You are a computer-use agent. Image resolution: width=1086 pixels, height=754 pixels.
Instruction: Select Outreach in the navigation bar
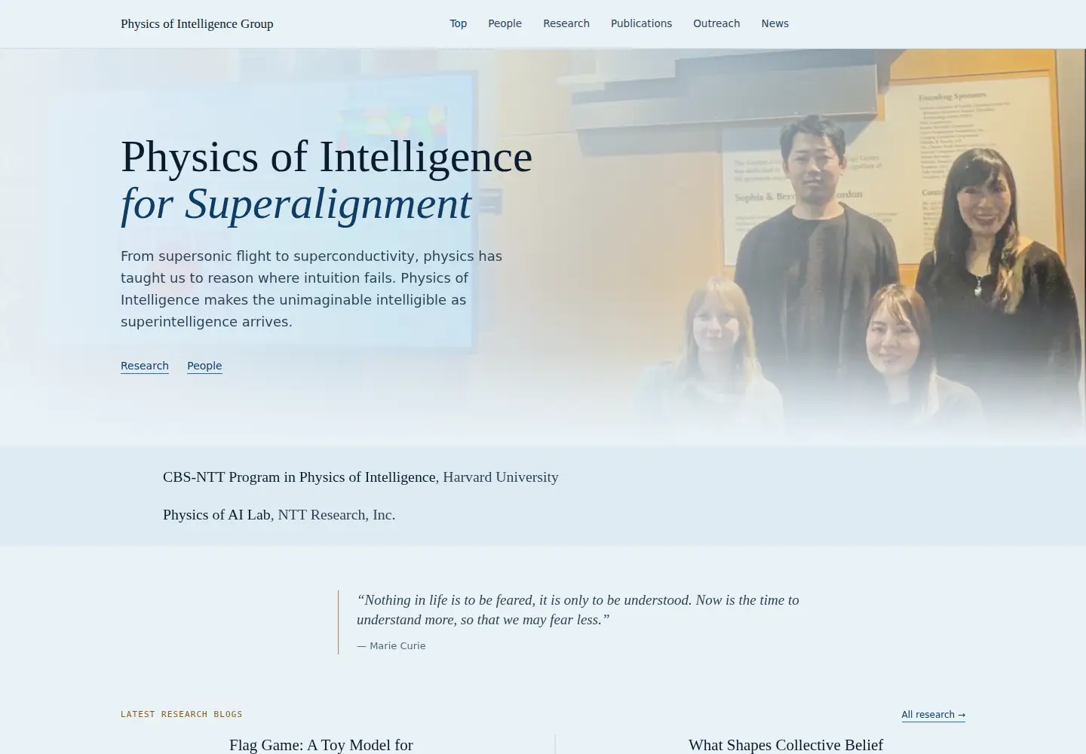[716, 24]
